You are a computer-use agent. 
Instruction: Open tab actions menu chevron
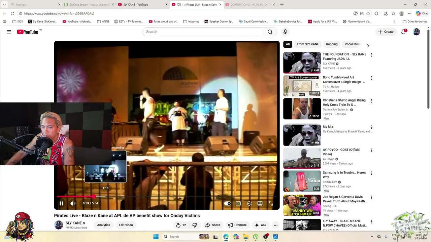click(x=4, y=5)
